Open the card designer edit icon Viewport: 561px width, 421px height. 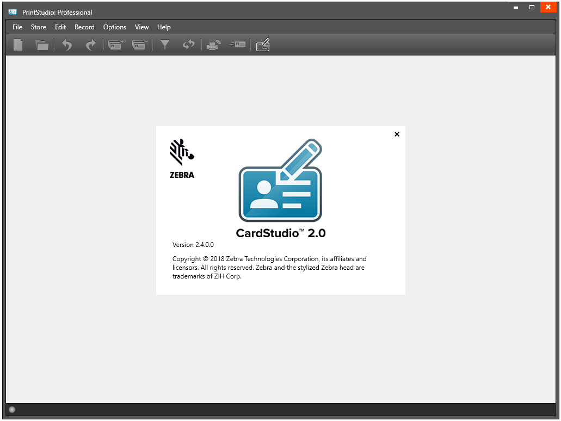point(263,45)
